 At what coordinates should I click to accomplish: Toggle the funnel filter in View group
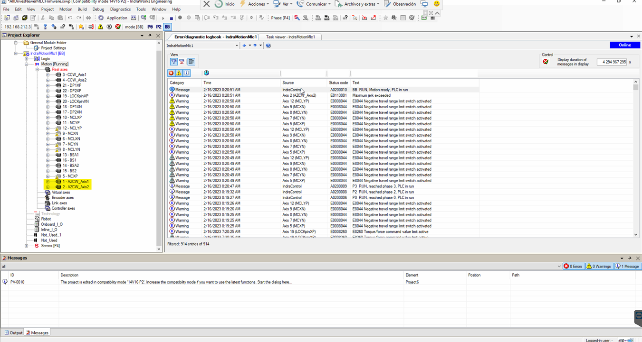[x=173, y=62]
